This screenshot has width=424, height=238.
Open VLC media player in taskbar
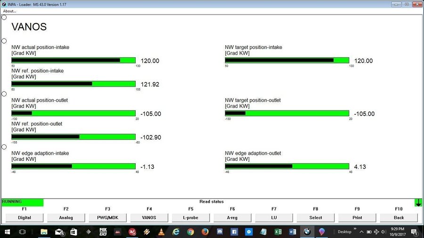pos(161,232)
